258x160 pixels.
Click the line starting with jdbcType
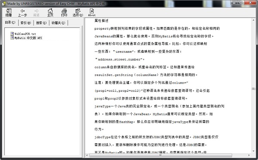coord(157,137)
